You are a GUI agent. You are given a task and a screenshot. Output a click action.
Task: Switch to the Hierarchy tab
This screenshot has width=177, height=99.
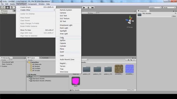pos(6,58)
